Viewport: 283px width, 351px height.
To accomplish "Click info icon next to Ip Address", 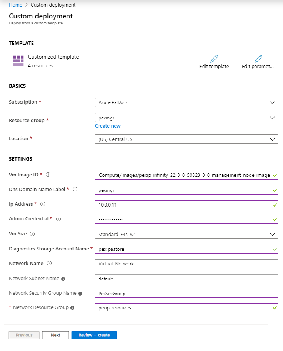I will (x=43, y=204).
